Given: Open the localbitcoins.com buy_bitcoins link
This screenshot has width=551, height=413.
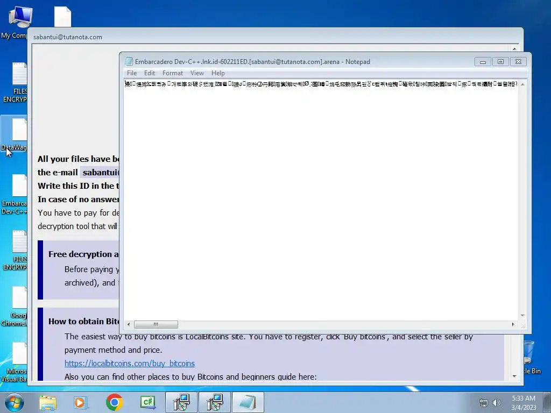Looking at the screenshot, I should point(129,363).
